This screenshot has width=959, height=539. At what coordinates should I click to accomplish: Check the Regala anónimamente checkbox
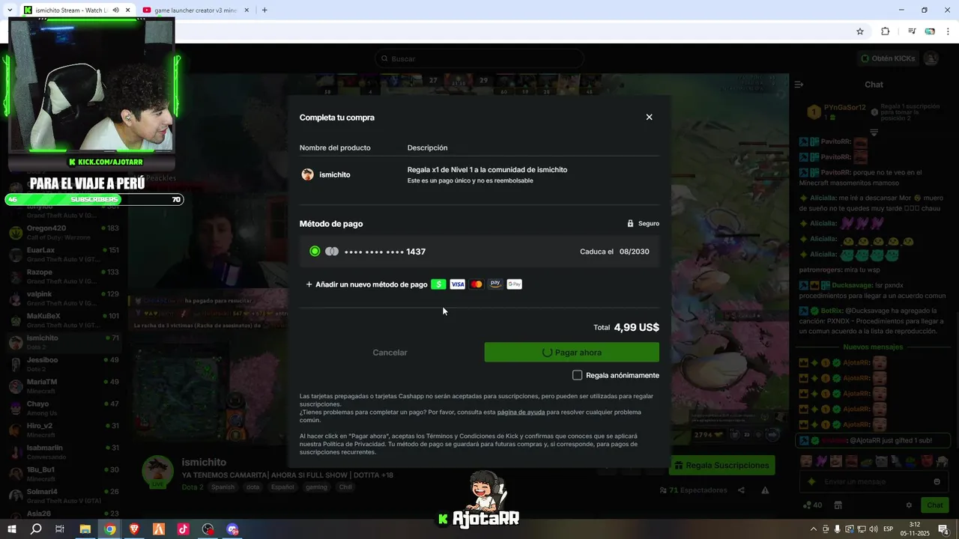pos(577,375)
